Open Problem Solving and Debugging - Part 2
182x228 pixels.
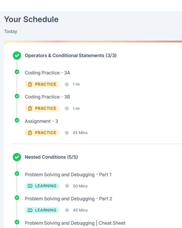coord(69,199)
